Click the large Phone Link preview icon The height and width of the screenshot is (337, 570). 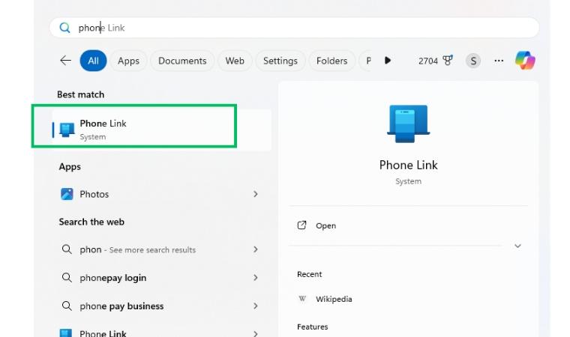click(408, 124)
